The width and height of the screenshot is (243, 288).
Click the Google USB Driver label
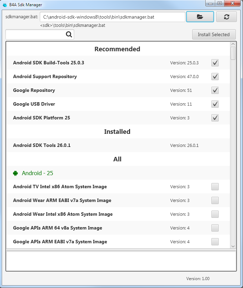click(x=34, y=104)
